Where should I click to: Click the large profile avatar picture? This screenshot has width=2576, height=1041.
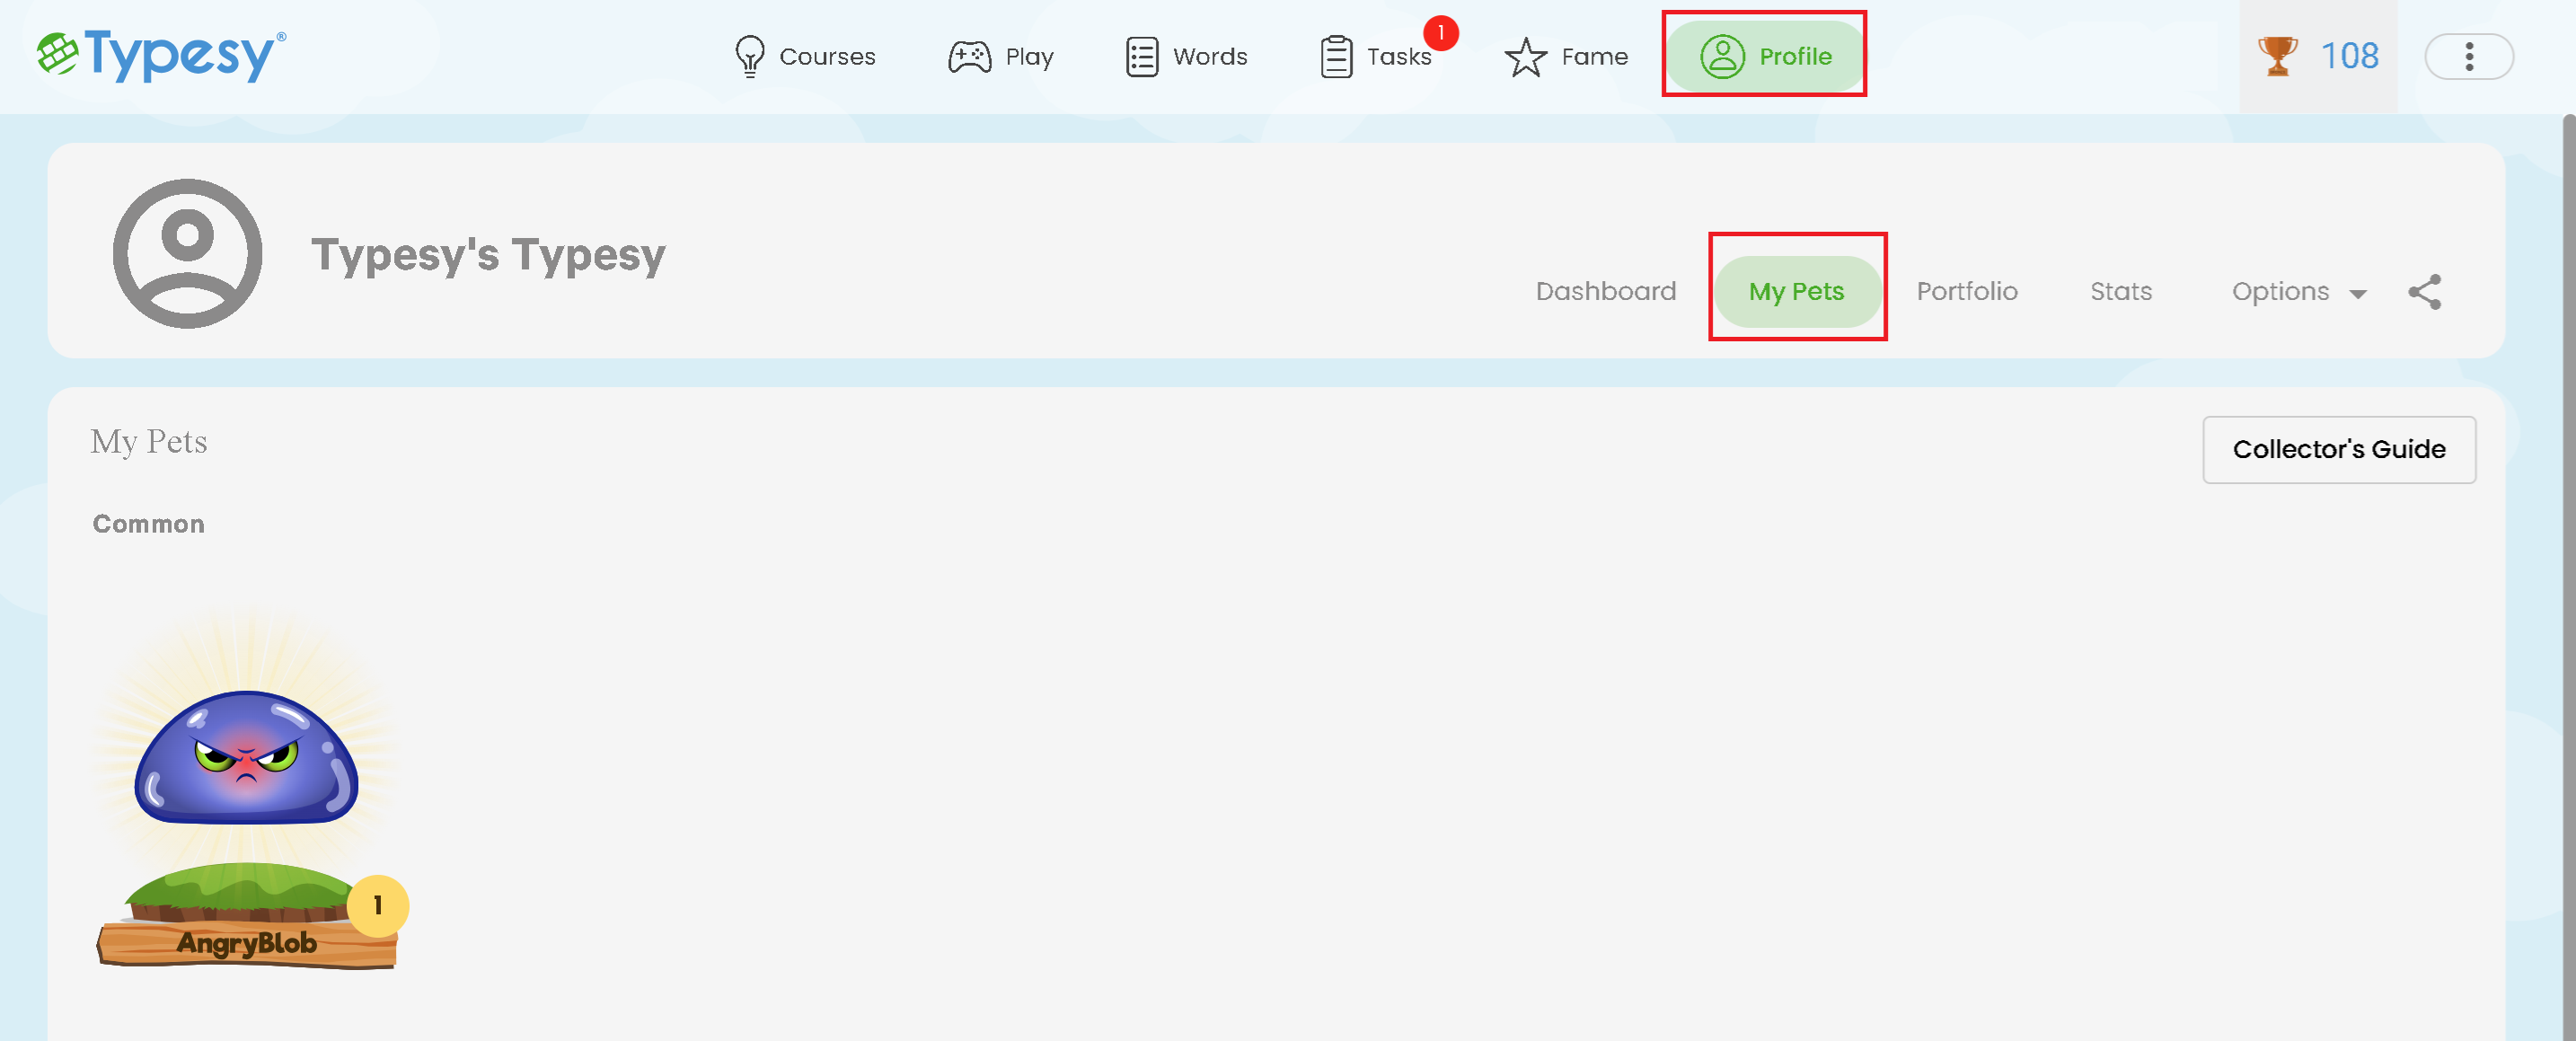(188, 254)
